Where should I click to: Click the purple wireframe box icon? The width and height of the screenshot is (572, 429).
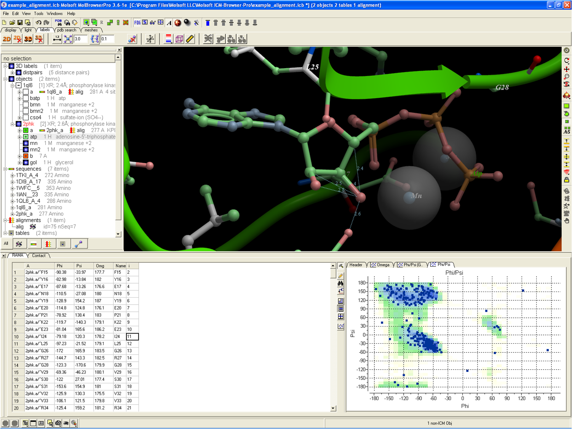[179, 39]
